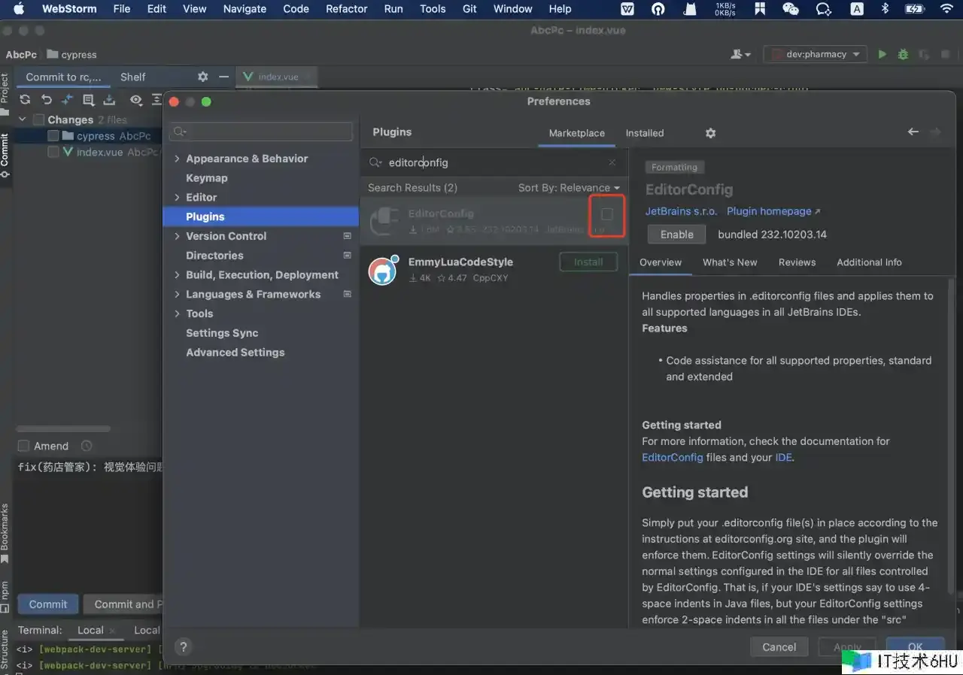Image resolution: width=963 pixels, height=675 pixels.
Task: Click the Refresh changes icon in Commit panel
Action: pyautogui.click(x=25, y=100)
